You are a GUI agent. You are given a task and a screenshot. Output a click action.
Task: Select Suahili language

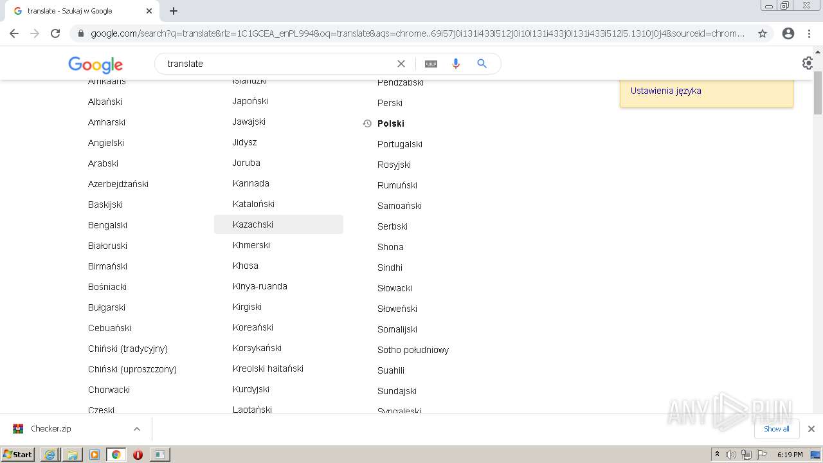coord(391,370)
